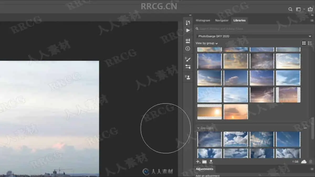The height and width of the screenshot is (177, 315).
Task: Open the Clone Source stamp icon
Action: click(x=188, y=77)
